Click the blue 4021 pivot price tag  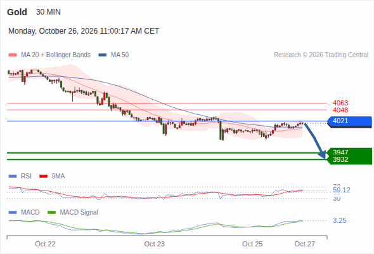pos(349,121)
